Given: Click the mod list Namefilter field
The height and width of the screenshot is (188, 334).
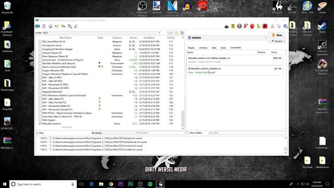Looking at the screenshot, I should 161,133.
